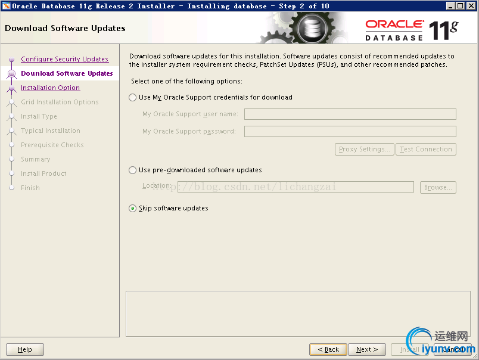Image resolution: width=479 pixels, height=360 pixels.
Task: Select the Download Software Updates step
Action: pos(67,73)
